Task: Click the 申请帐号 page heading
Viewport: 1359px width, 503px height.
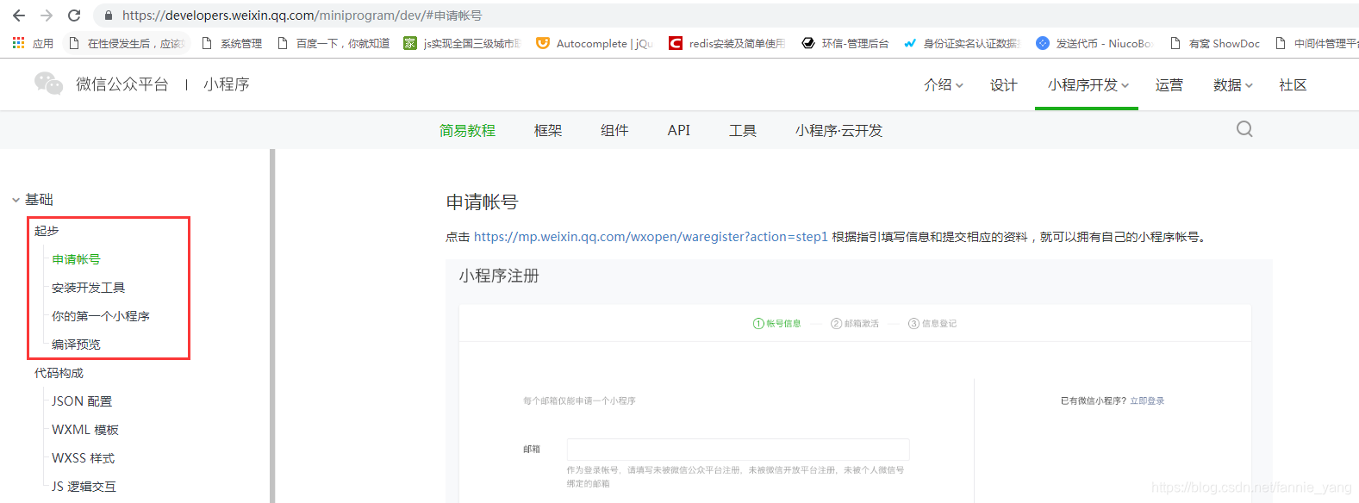Action: coord(482,202)
